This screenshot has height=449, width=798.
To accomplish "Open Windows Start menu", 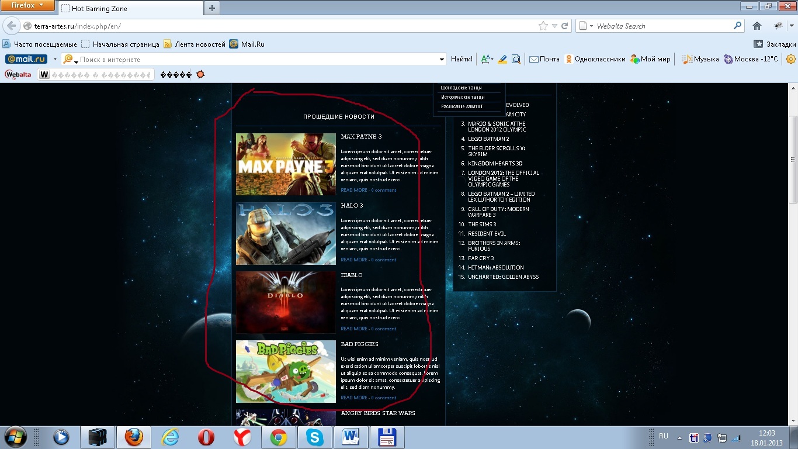I will [x=15, y=437].
